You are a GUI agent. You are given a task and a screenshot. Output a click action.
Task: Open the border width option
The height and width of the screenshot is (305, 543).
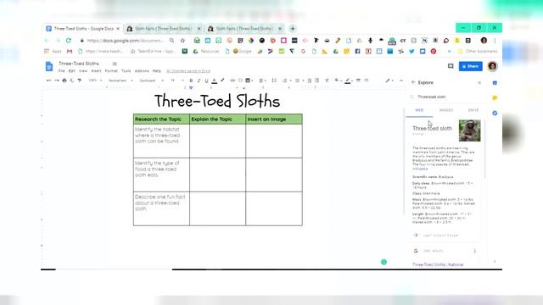[358, 80]
